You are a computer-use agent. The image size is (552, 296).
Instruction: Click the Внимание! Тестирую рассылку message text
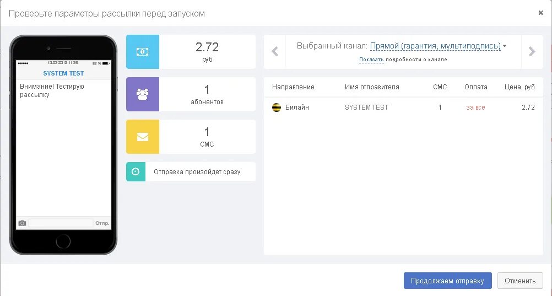[x=52, y=90]
